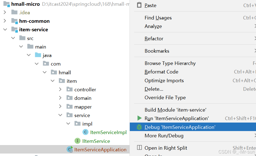Click the main folder icon

pos(30,47)
